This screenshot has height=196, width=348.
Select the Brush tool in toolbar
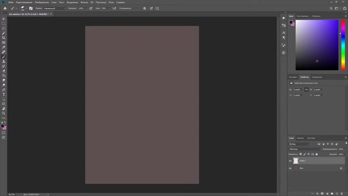pos(4,57)
